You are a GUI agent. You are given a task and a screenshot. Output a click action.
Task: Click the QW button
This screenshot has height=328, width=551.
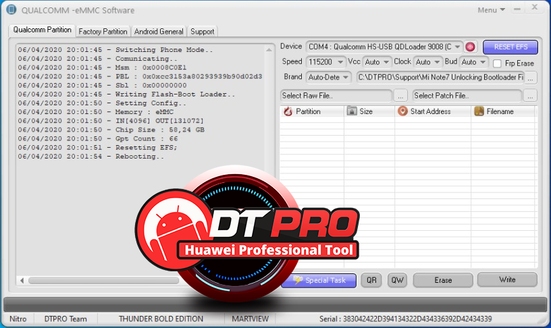398,280
